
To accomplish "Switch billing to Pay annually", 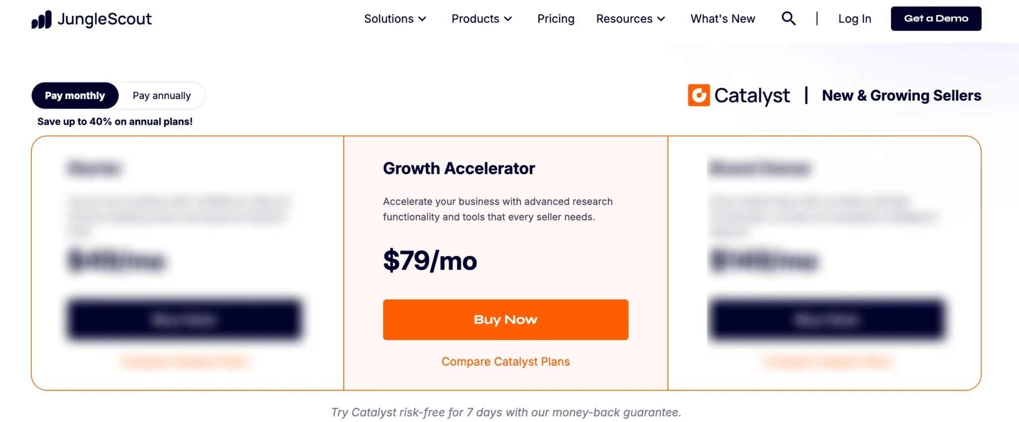I will [x=162, y=95].
